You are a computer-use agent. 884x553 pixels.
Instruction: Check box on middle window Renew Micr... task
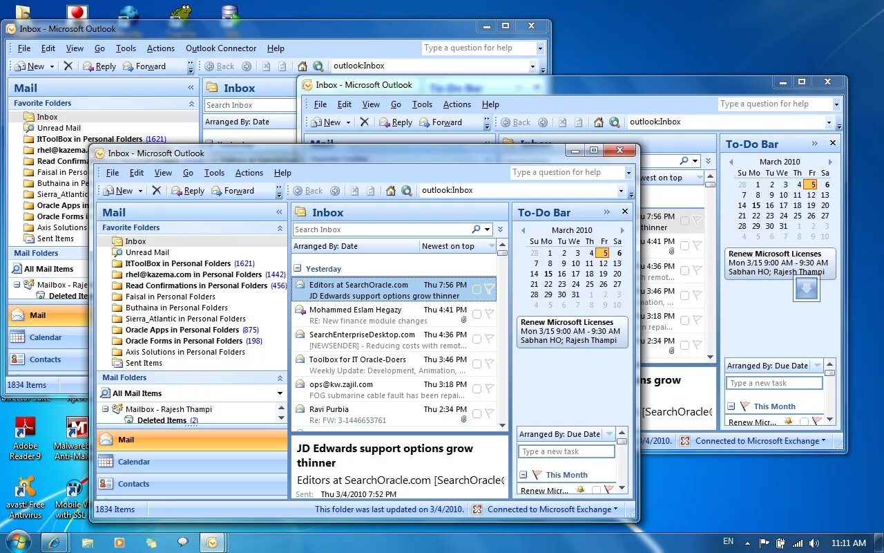tap(804, 422)
